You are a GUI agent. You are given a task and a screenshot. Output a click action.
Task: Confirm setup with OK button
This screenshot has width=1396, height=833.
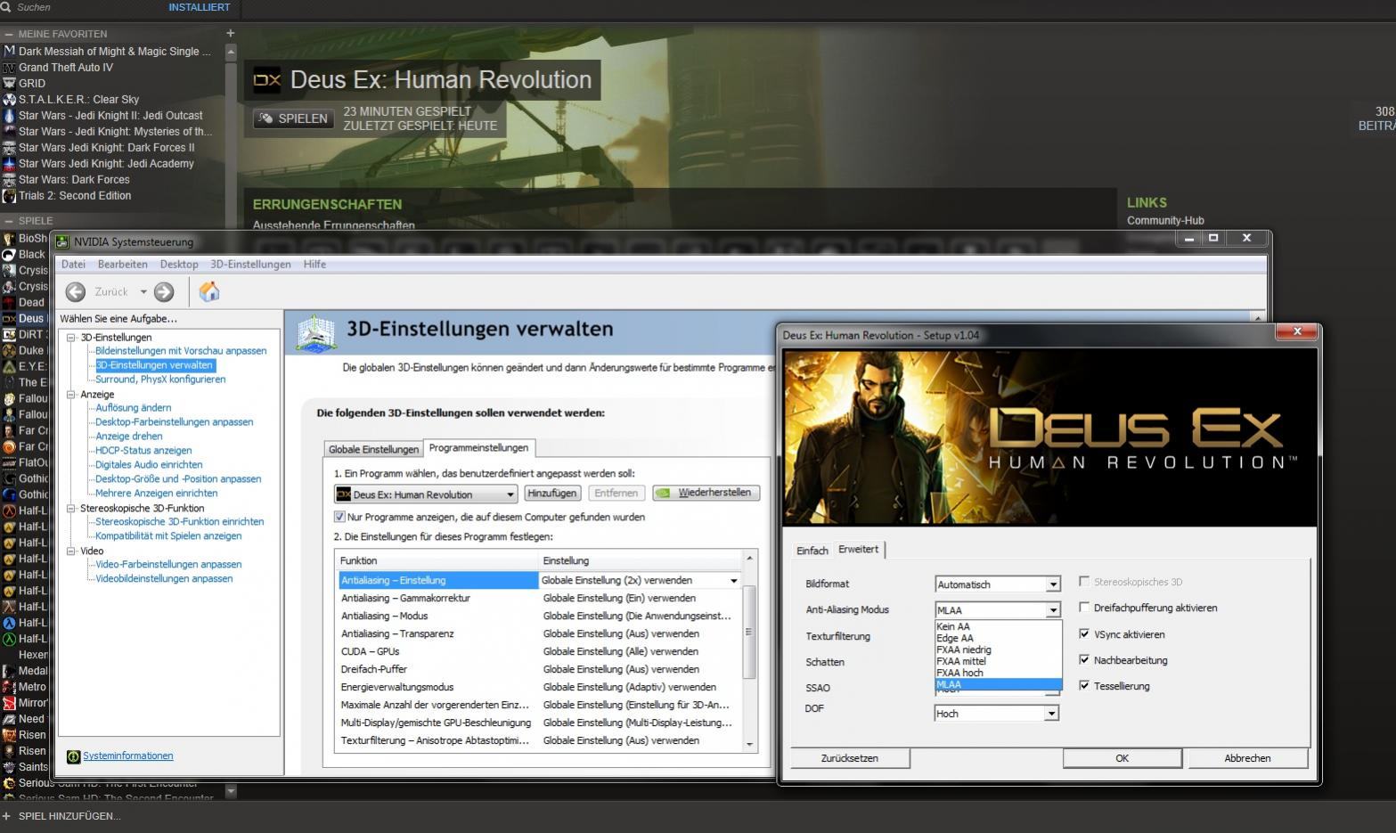click(1122, 758)
